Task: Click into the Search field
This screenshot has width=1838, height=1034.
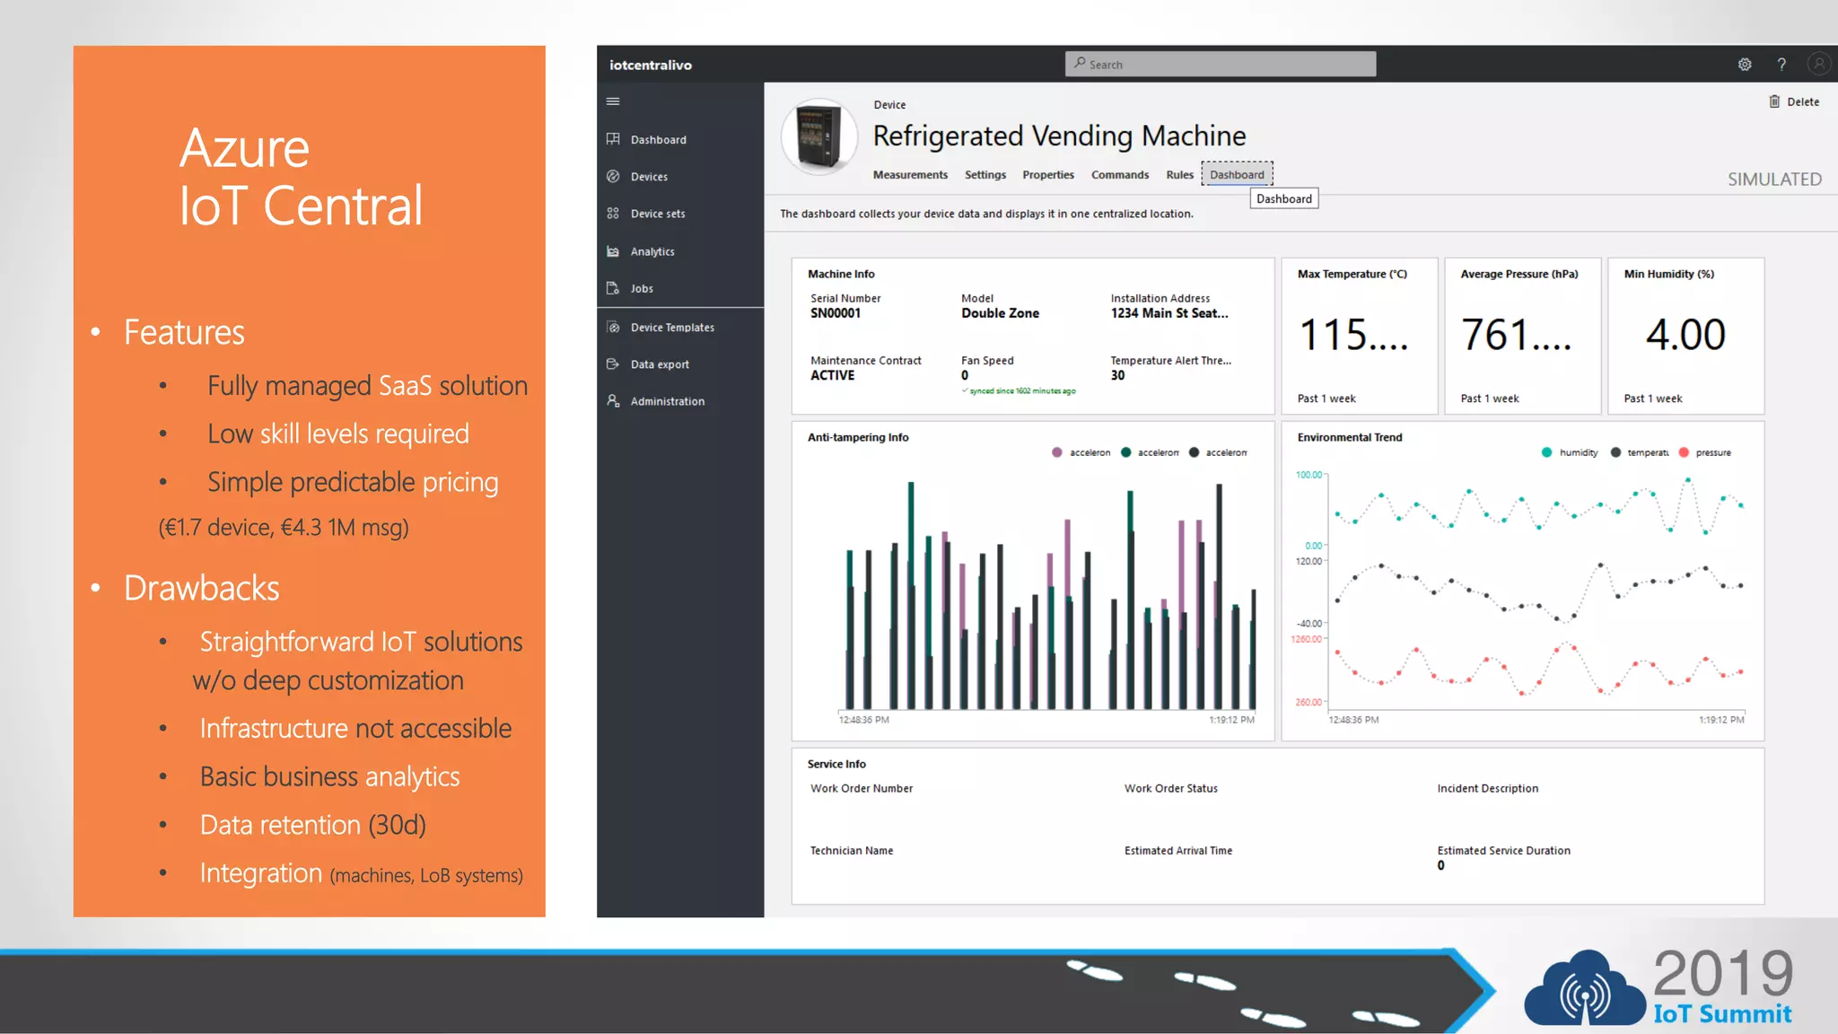Action: point(1221,64)
